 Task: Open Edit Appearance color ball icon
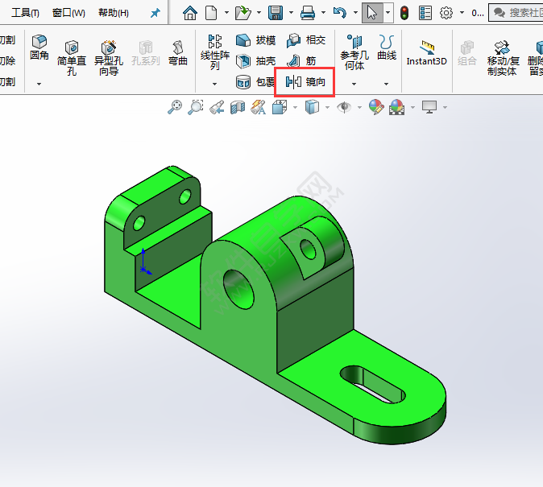tap(376, 107)
